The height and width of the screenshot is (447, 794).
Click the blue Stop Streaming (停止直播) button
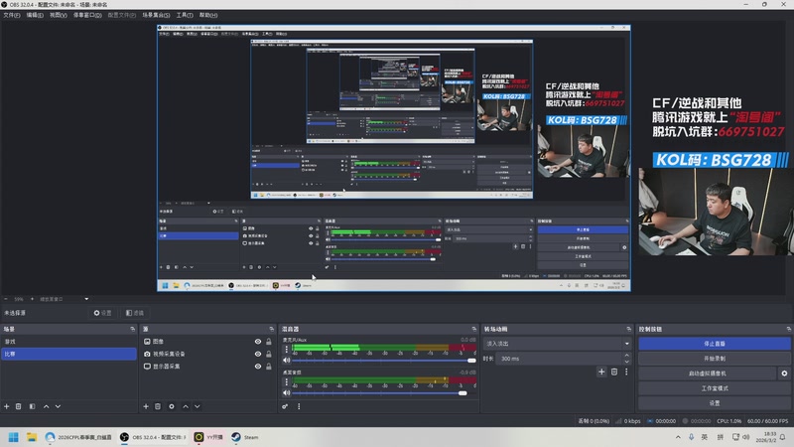[x=715, y=344]
